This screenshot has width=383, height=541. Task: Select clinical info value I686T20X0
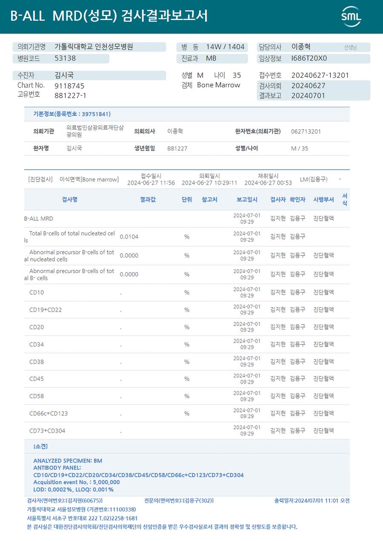point(309,58)
